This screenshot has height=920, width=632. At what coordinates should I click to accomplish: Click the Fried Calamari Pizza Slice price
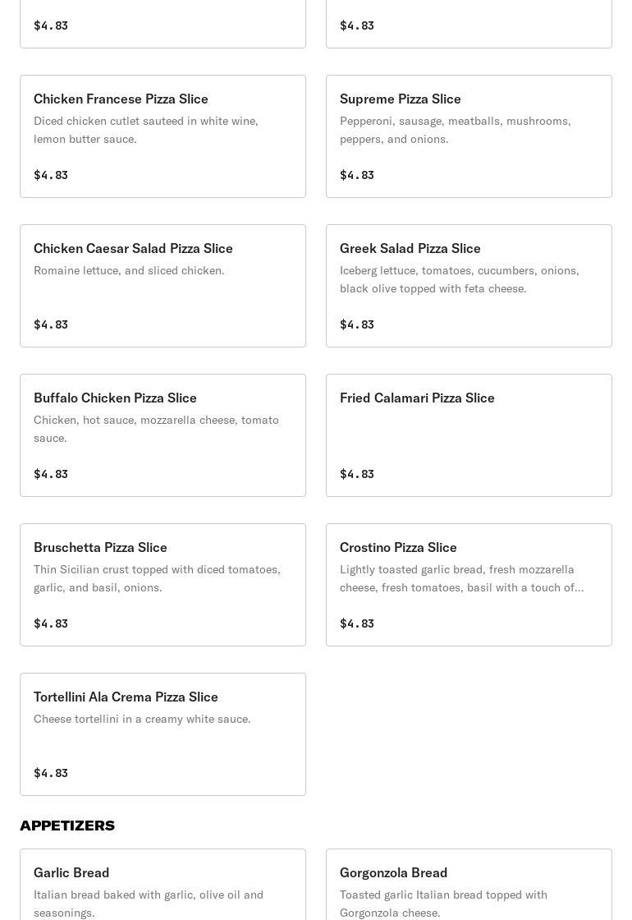coord(357,474)
